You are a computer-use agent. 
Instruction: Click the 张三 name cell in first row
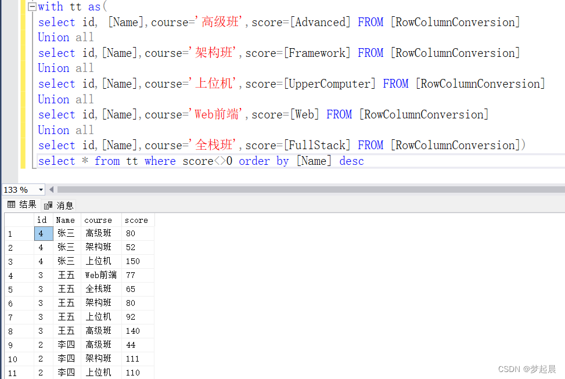tap(66, 233)
